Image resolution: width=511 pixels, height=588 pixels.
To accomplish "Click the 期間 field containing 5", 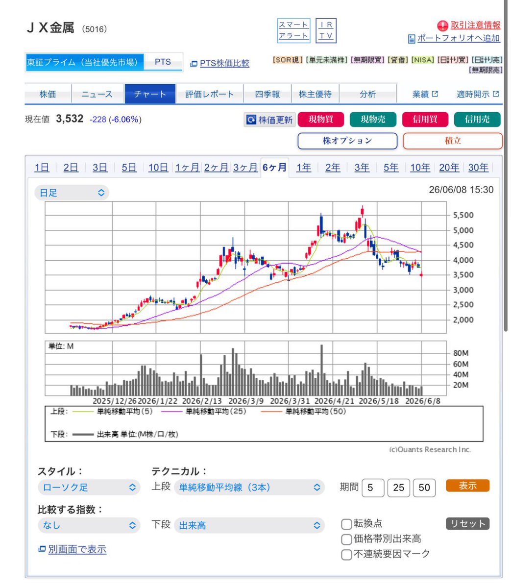I will 373,488.
